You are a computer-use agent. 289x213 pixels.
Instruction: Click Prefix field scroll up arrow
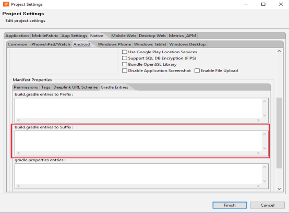point(264,101)
